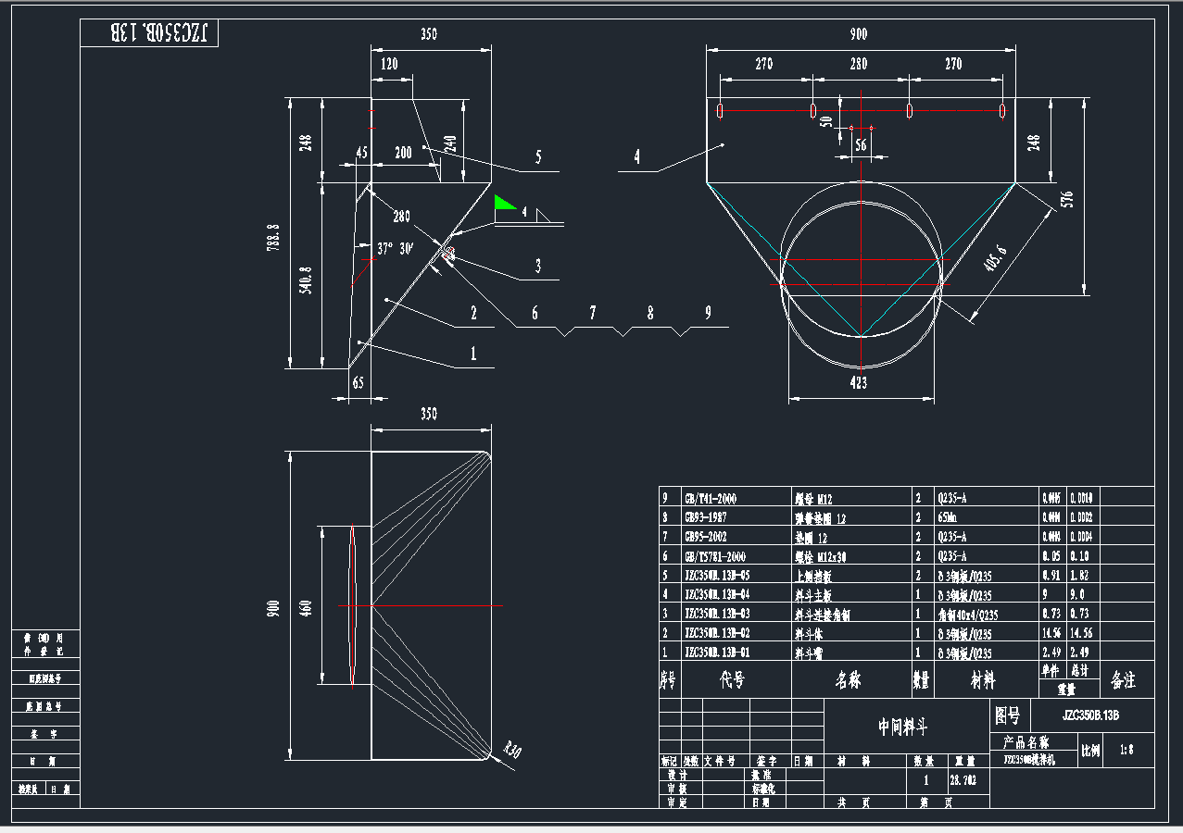Viewport: 1183px width, 833px height.
Task: Select the 50 dimension near slots
Action: (x=828, y=121)
